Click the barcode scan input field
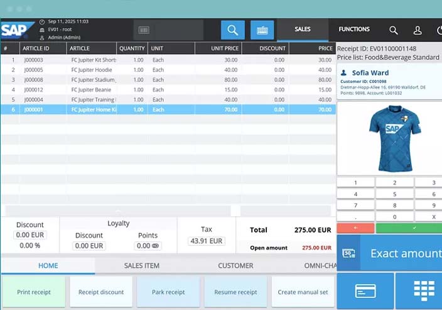This screenshot has width=442, height=310. tap(168, 30)
